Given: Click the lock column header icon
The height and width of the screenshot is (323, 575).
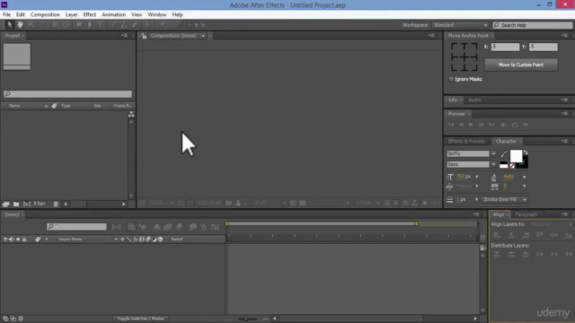Looking at the screenshot, I should pyautogui.click(x=24, y=240).
